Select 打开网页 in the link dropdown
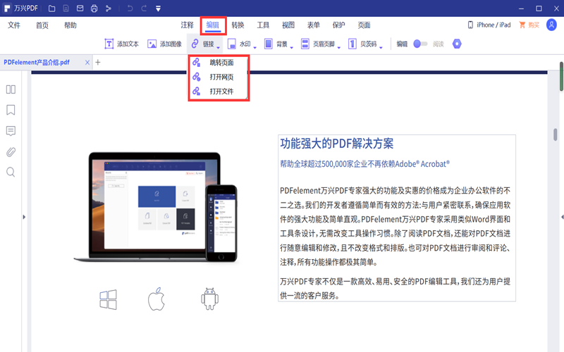Viewport: 564px width, 352px height. [x=221, y=77]
